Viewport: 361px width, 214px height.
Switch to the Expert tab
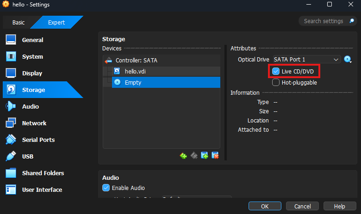(x=56, y=22)
